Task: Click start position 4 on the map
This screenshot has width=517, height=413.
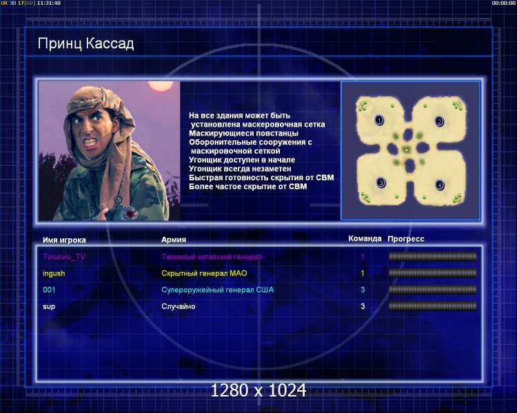Action: pos(440,184)
